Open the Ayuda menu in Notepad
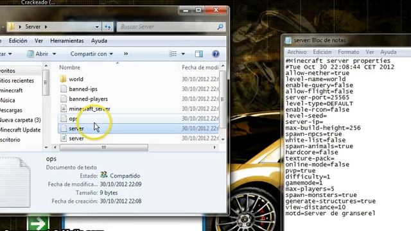The width and height of the screenshot is (411, 231). coord(388,52)
